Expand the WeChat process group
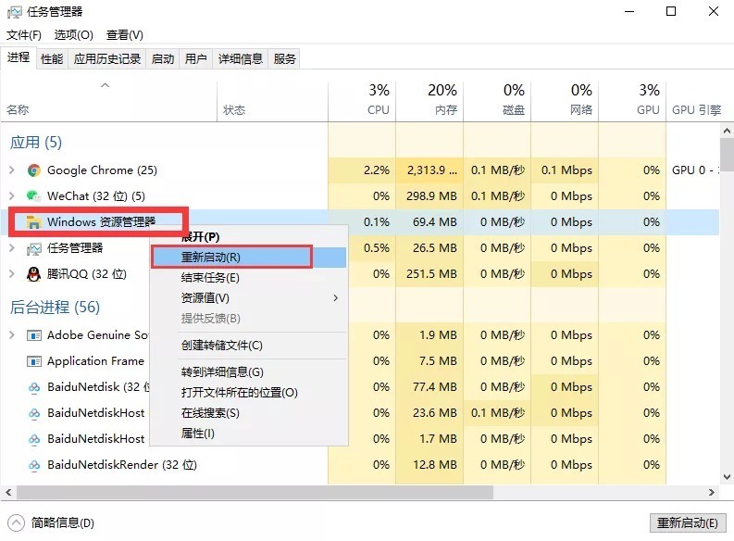Screen dimensions: 734x541 (x=12, y=195)
